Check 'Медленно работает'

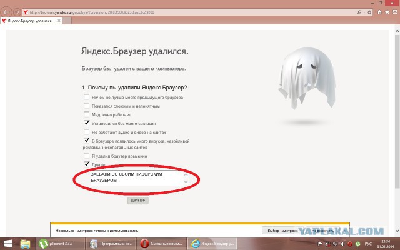[x=86, y=114]
